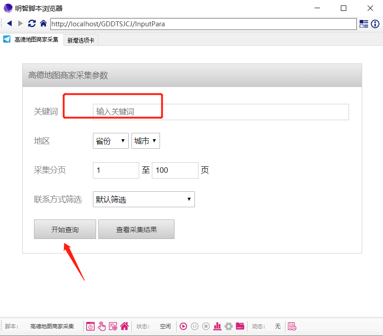Open the gear settings icon in the bottom bar

[x=228, y=326]
